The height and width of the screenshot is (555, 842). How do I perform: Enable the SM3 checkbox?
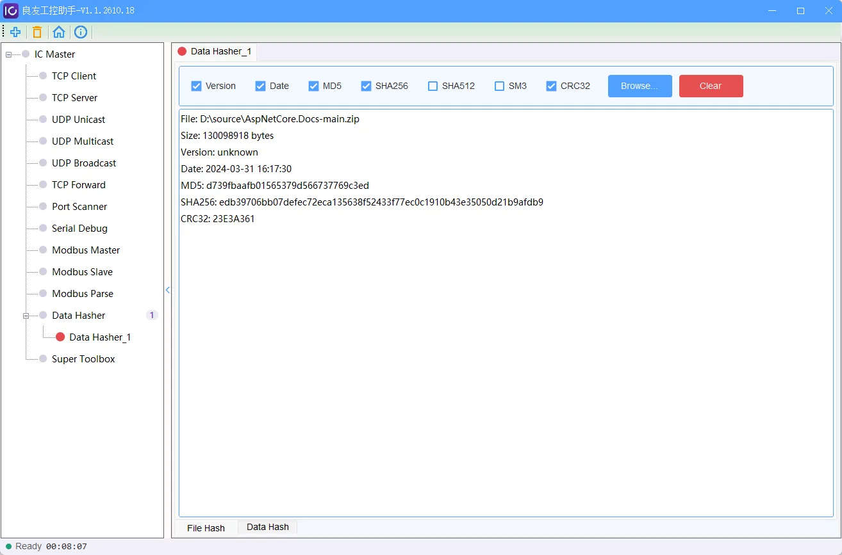pos(500,86)
